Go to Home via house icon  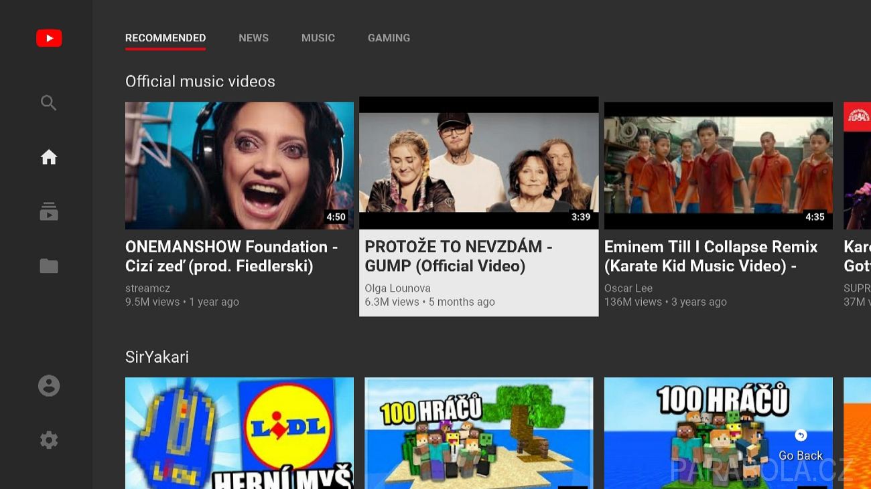coord(49,157)
